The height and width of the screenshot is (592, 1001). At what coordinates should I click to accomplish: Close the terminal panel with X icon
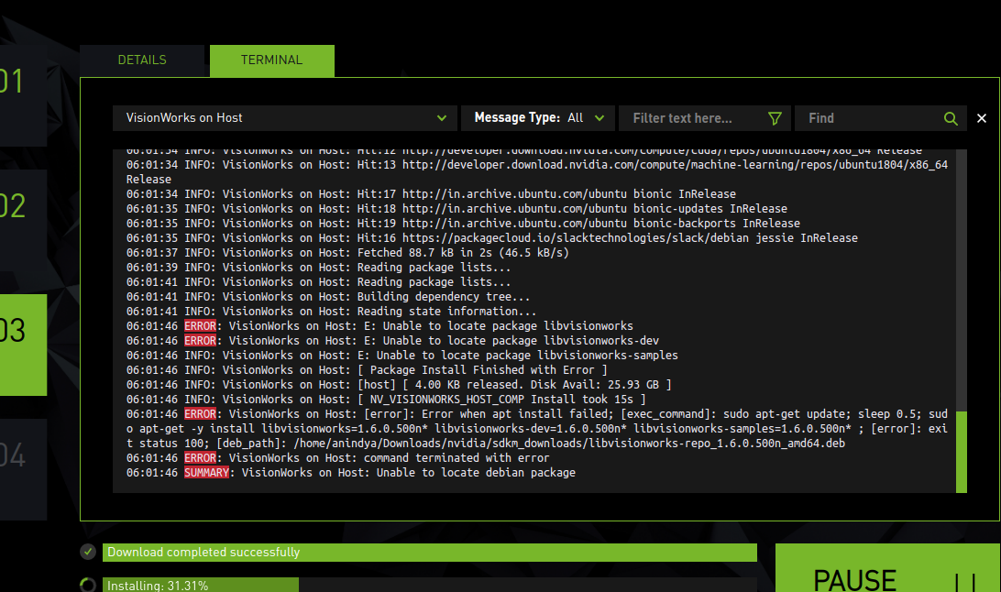(x=982, y=118)
